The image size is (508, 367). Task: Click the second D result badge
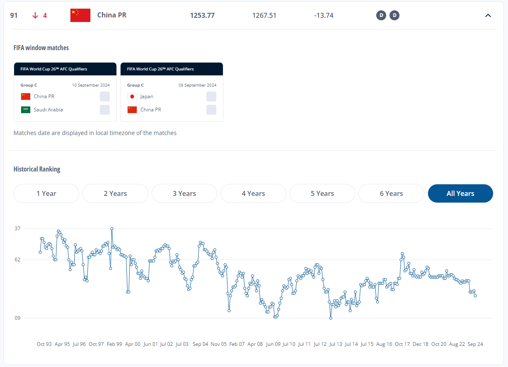pyautogui.click(x=394, y=16)
